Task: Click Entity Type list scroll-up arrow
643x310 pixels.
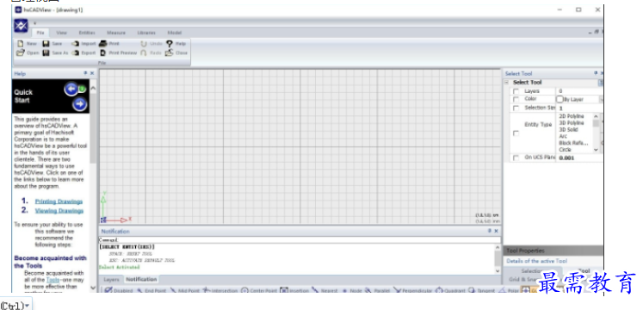Action: (596, 116)
